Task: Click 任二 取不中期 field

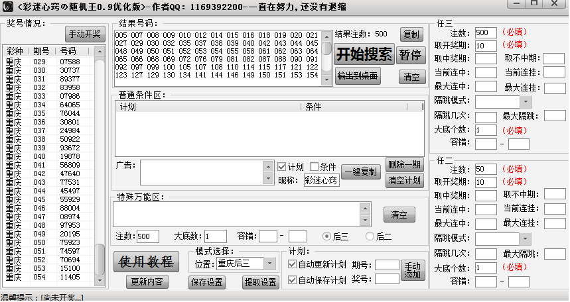Action: pyautogui.click(x=554, y=194)
